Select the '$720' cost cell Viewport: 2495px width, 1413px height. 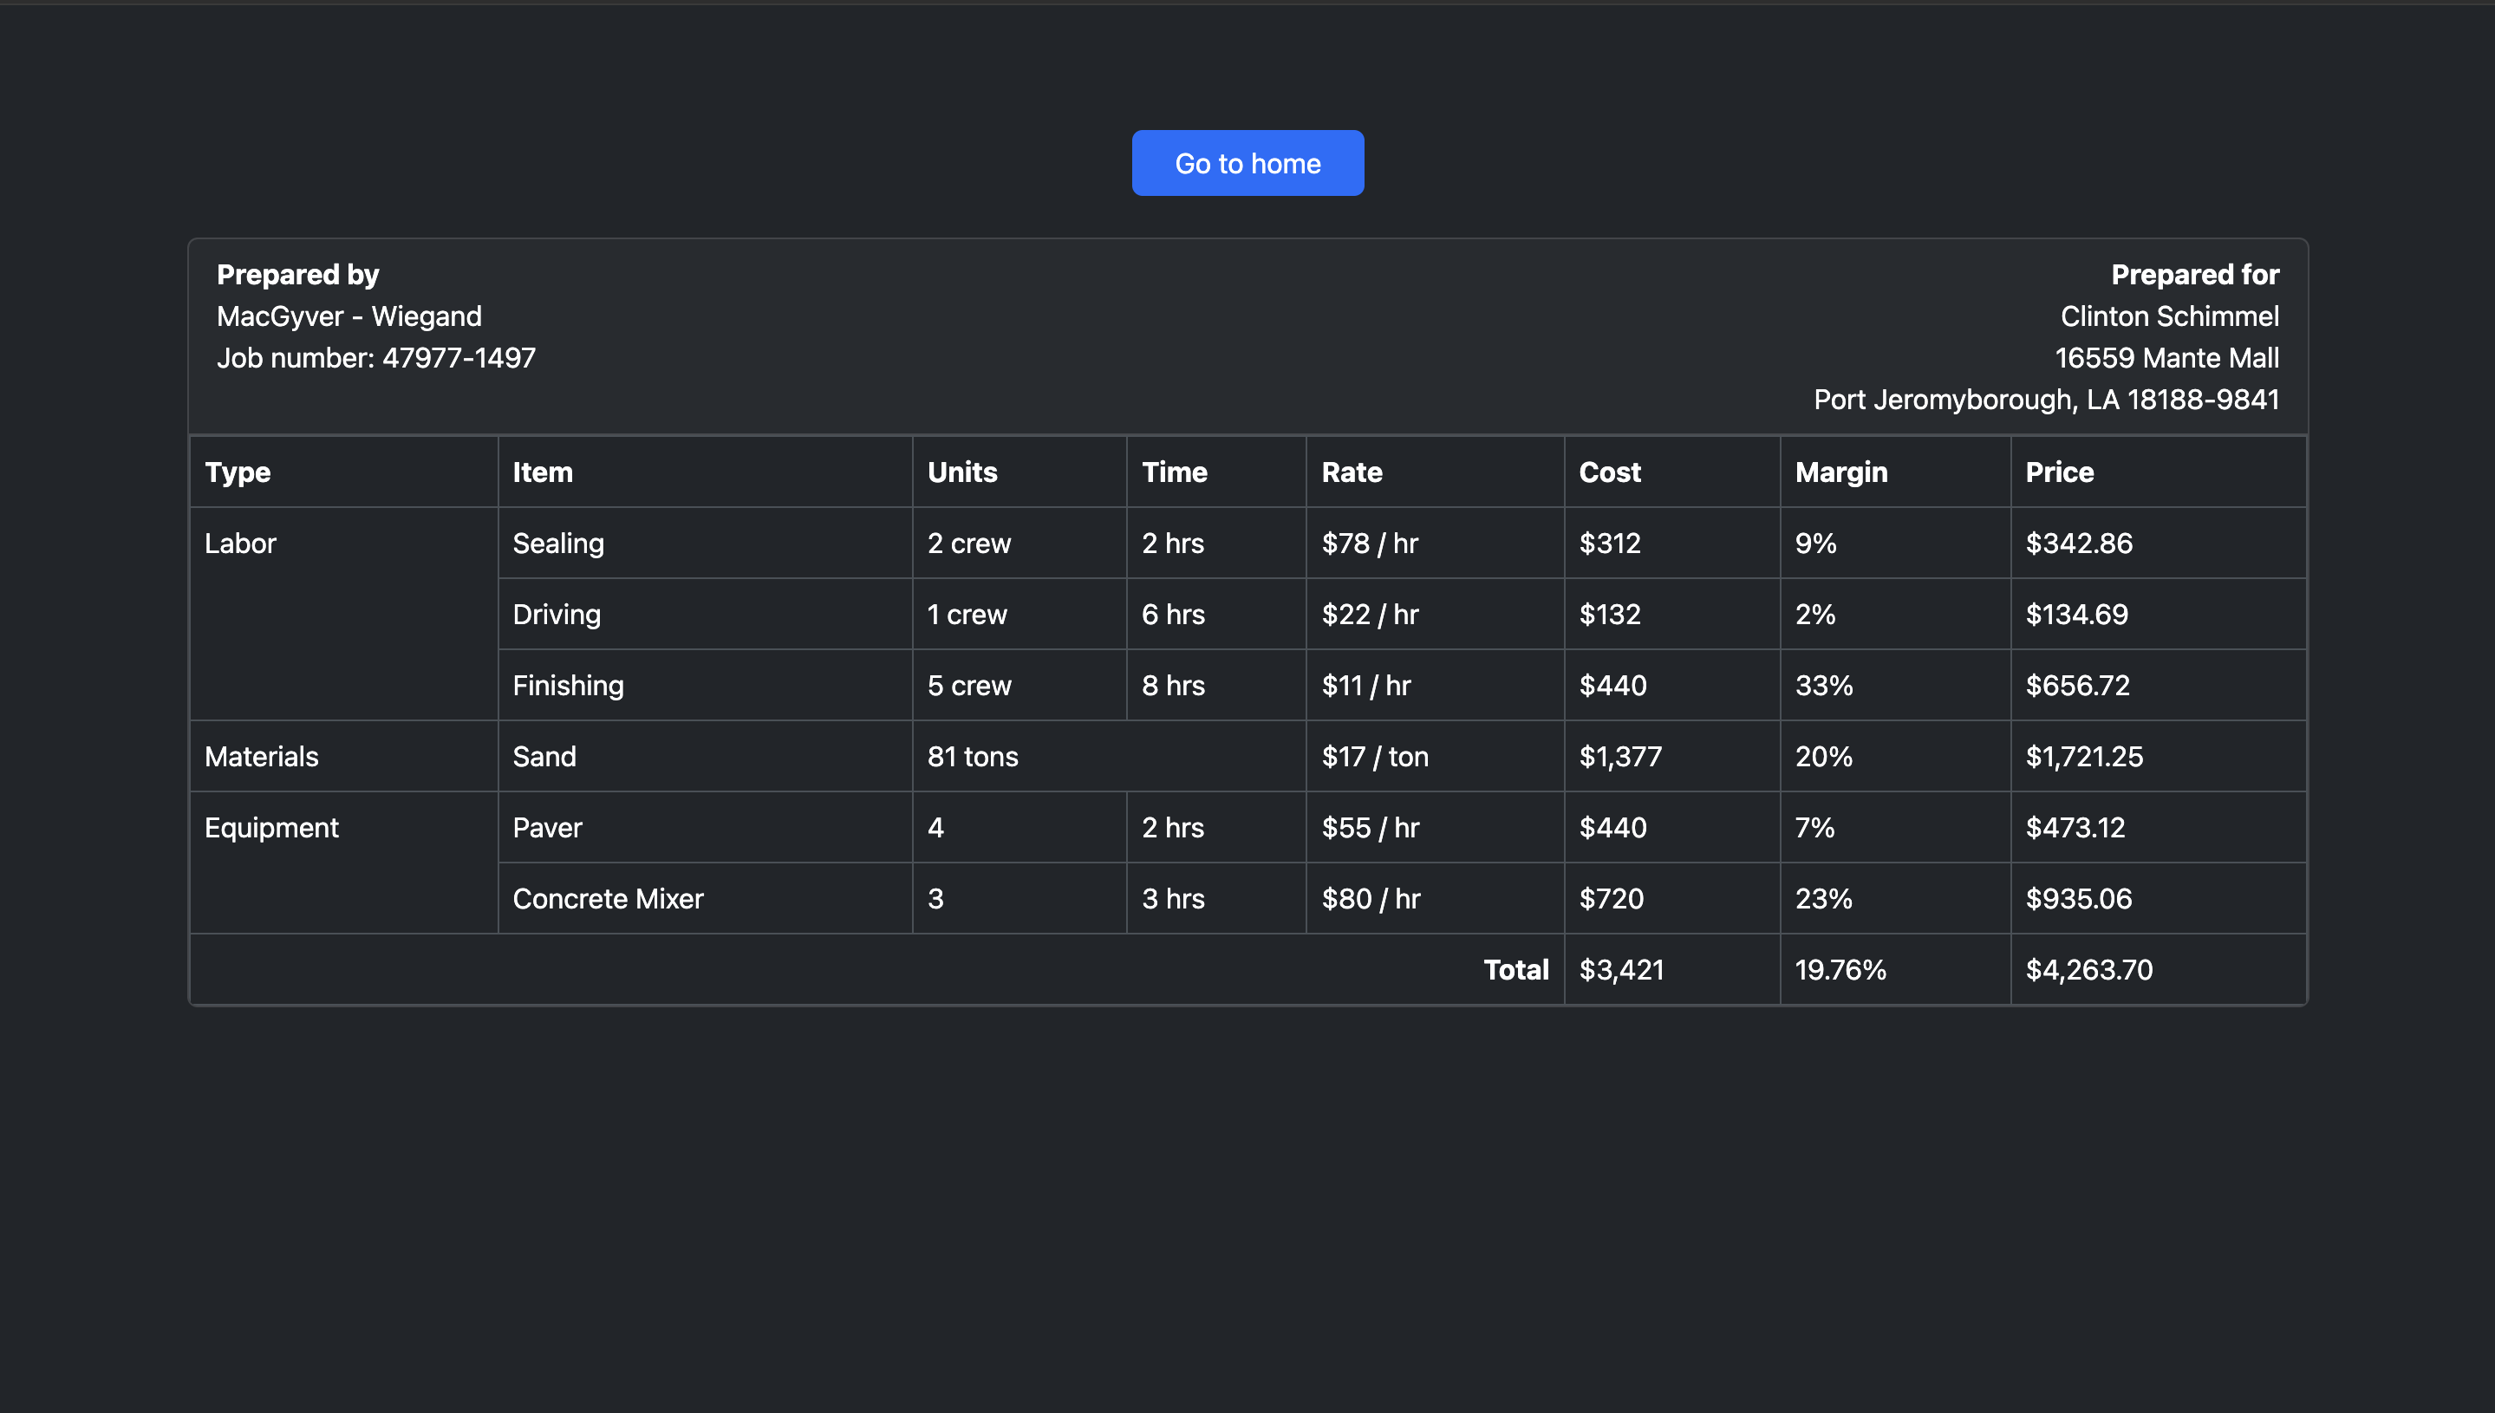pyautogui.click(x=1672, y=899)
